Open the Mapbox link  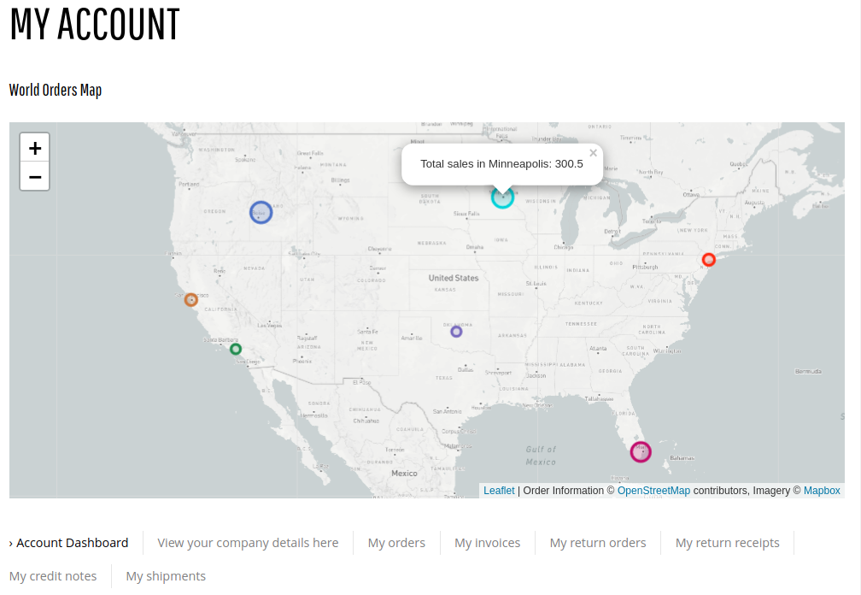coord(822,491)
